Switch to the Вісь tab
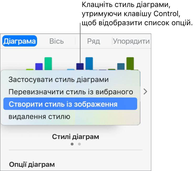This screenshot has height=171, width=195. click(57, 41)
